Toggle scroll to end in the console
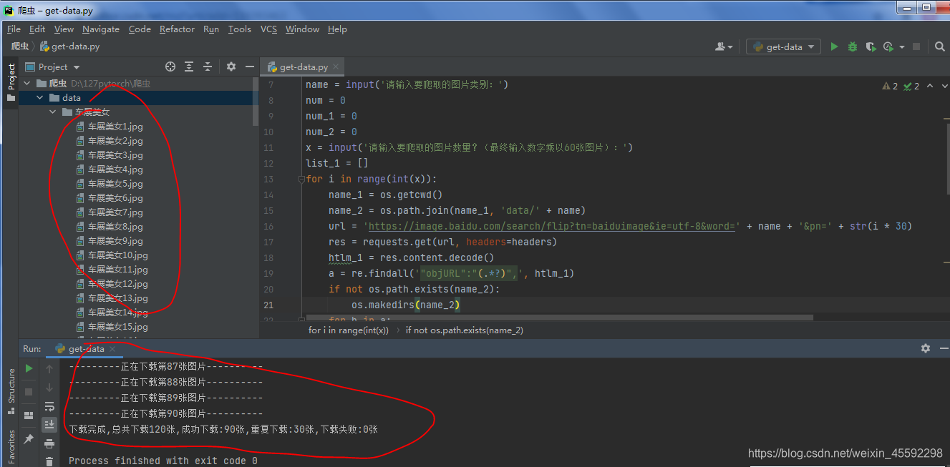The height and width of the screenshot is (467, 950). click(x=49, y=425)
